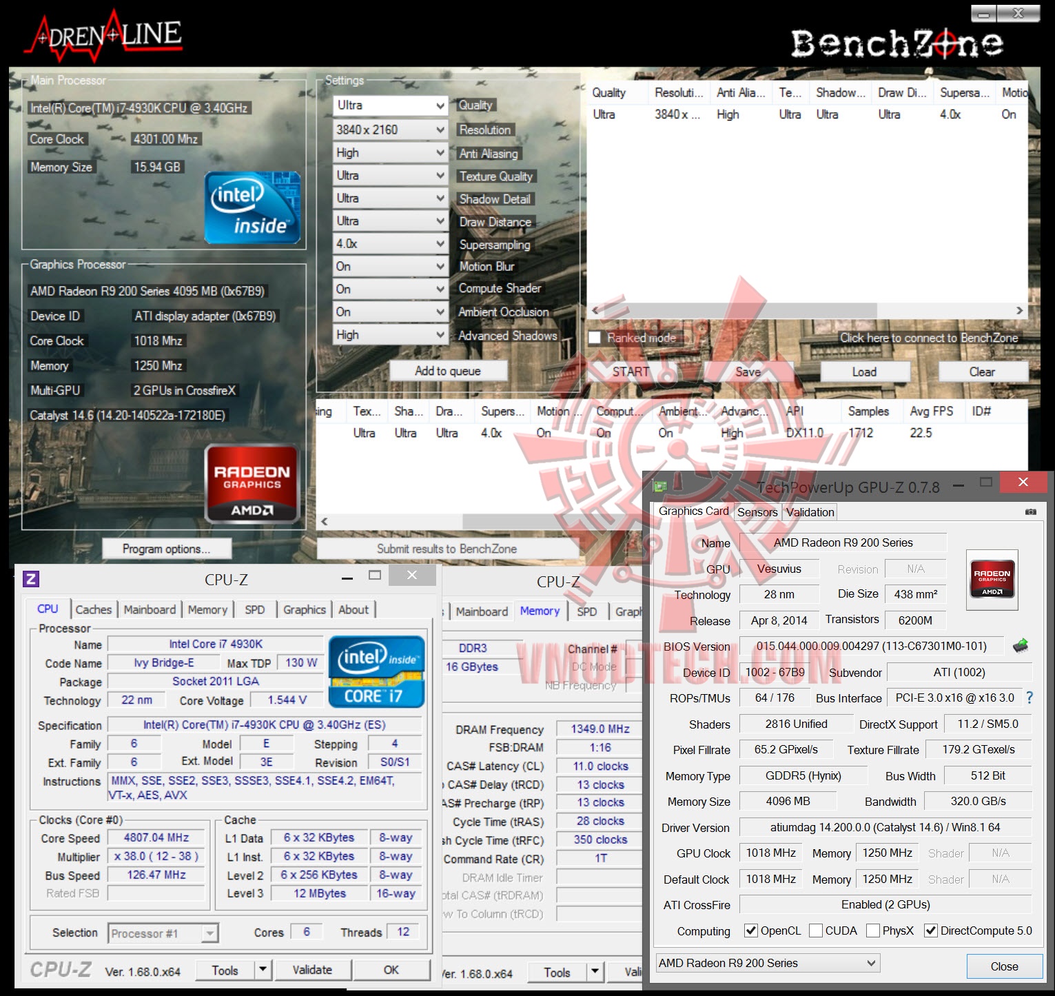Open the Anti Aliasing dropdown
Screen dimensions: 1055x996
[x=391, y=152]
